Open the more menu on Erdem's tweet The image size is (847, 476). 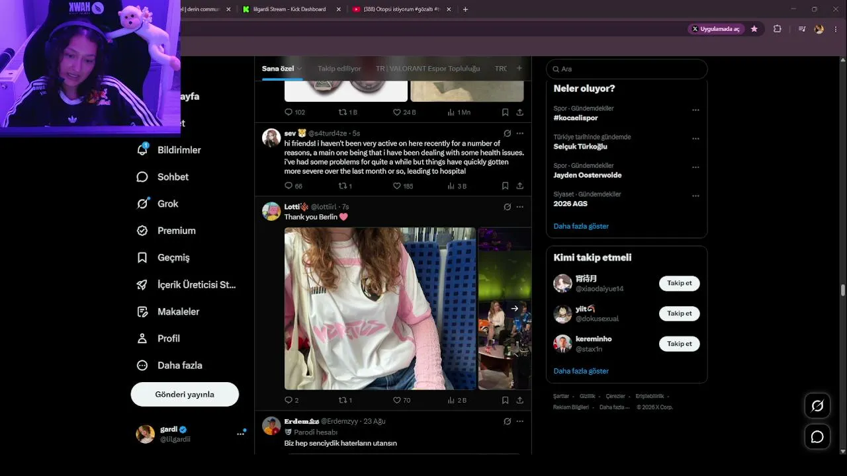(520, 421)
